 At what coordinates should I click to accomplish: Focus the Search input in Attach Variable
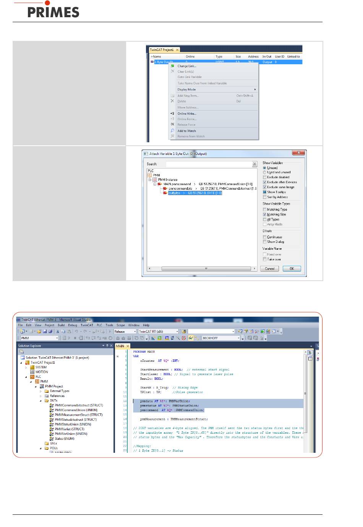tap(209, 164)
